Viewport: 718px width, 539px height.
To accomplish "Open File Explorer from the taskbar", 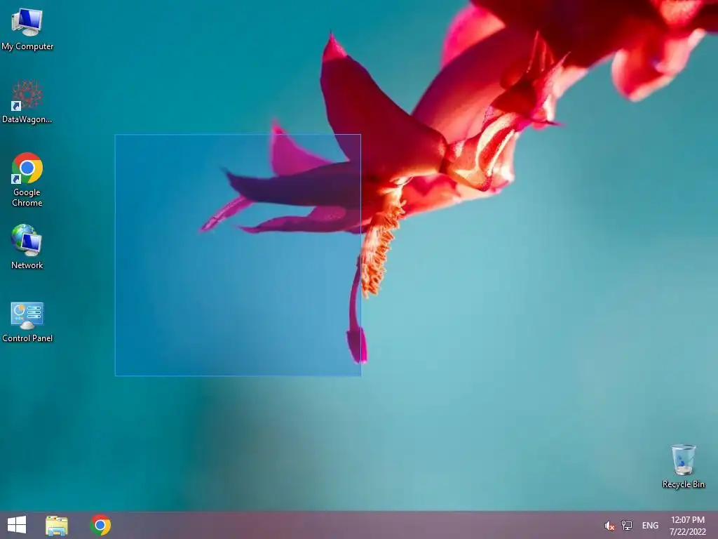I will [57, 525].
